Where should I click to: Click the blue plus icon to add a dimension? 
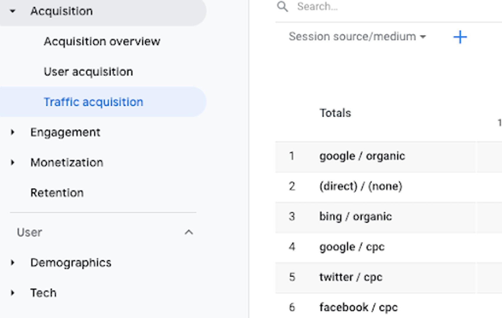[x=460, y=37]
